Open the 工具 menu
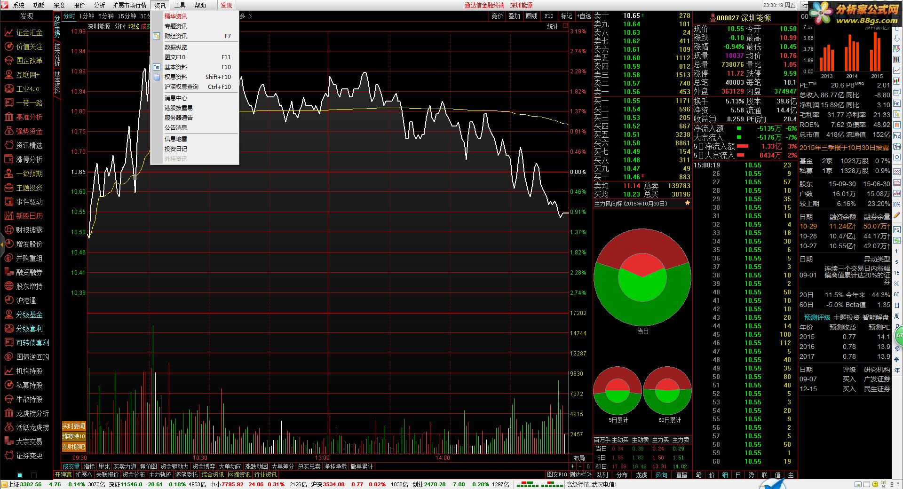Image resolution: width=903 pixels, height=489 pixels. pos(180,5)
